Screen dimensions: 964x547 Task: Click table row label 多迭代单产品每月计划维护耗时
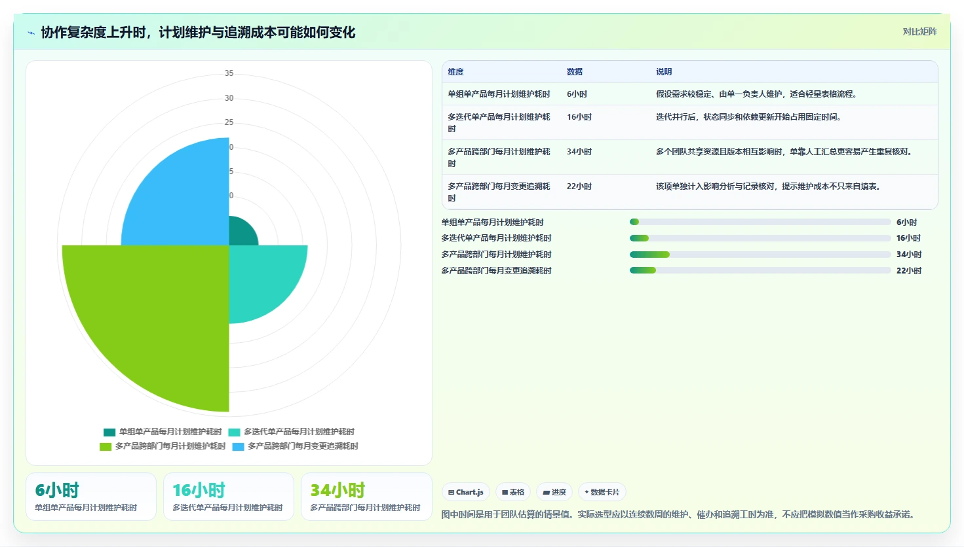499,123
